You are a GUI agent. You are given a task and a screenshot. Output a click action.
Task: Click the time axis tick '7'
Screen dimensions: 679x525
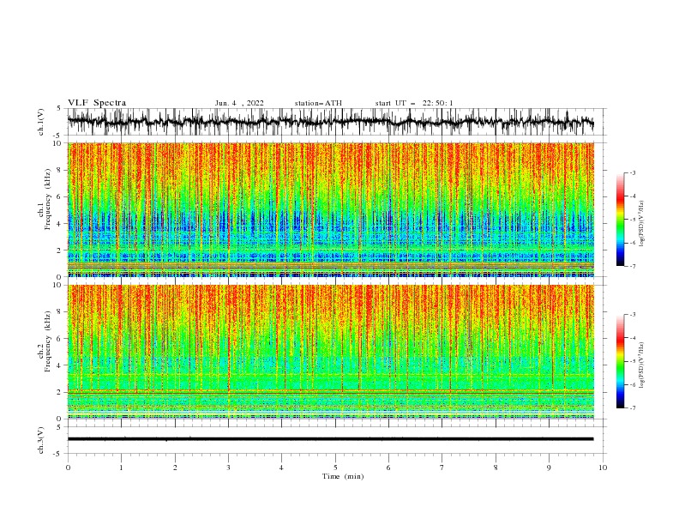pos(442,468)
